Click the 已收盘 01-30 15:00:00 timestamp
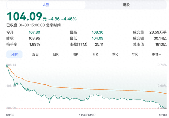Viewport: 169px width, 118px height. pos(33,25)
